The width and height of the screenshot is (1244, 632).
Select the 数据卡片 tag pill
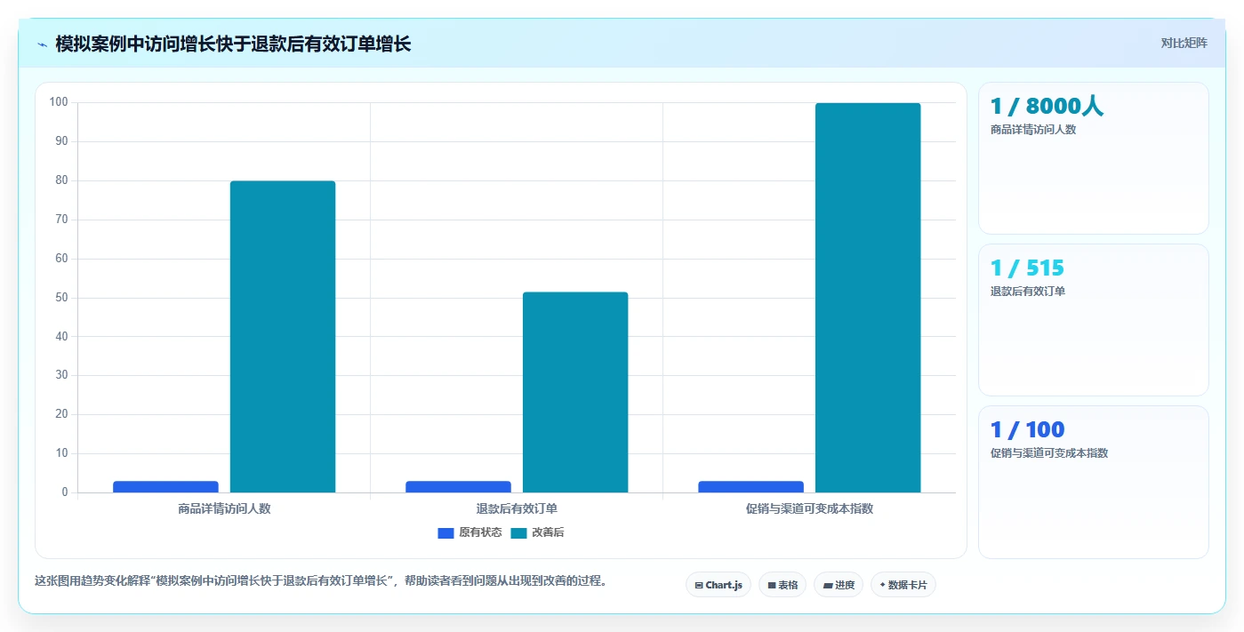pos(903,585)
